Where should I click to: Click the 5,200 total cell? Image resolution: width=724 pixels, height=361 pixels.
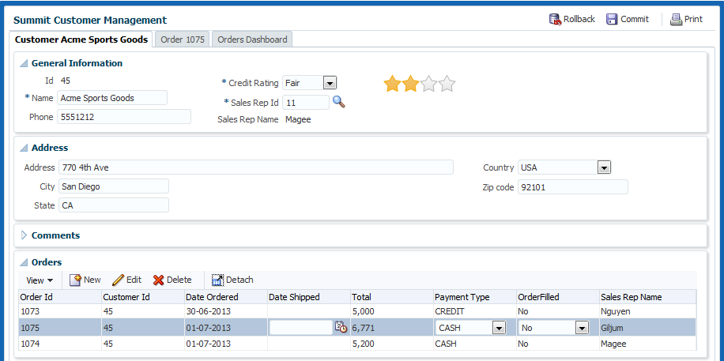pyautogui.click(x=391, y=344)
